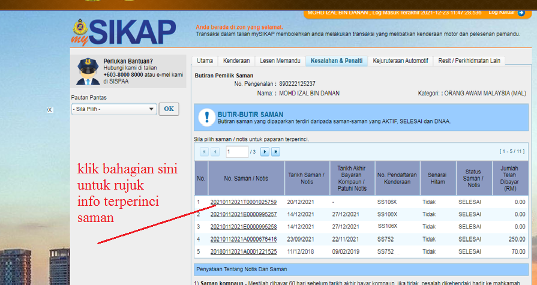Click the Senarai Hitam column header
This screenshot has width=537, height=285.
click(437, 178)
